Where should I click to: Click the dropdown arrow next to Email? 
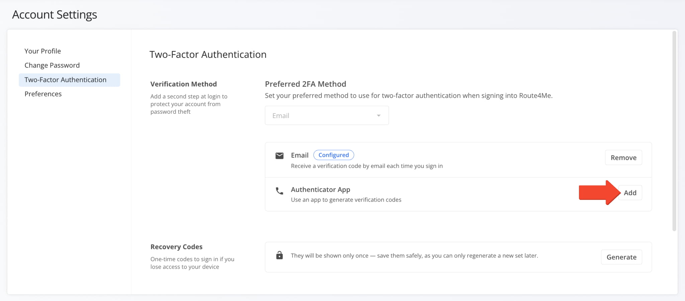(379, 116)
